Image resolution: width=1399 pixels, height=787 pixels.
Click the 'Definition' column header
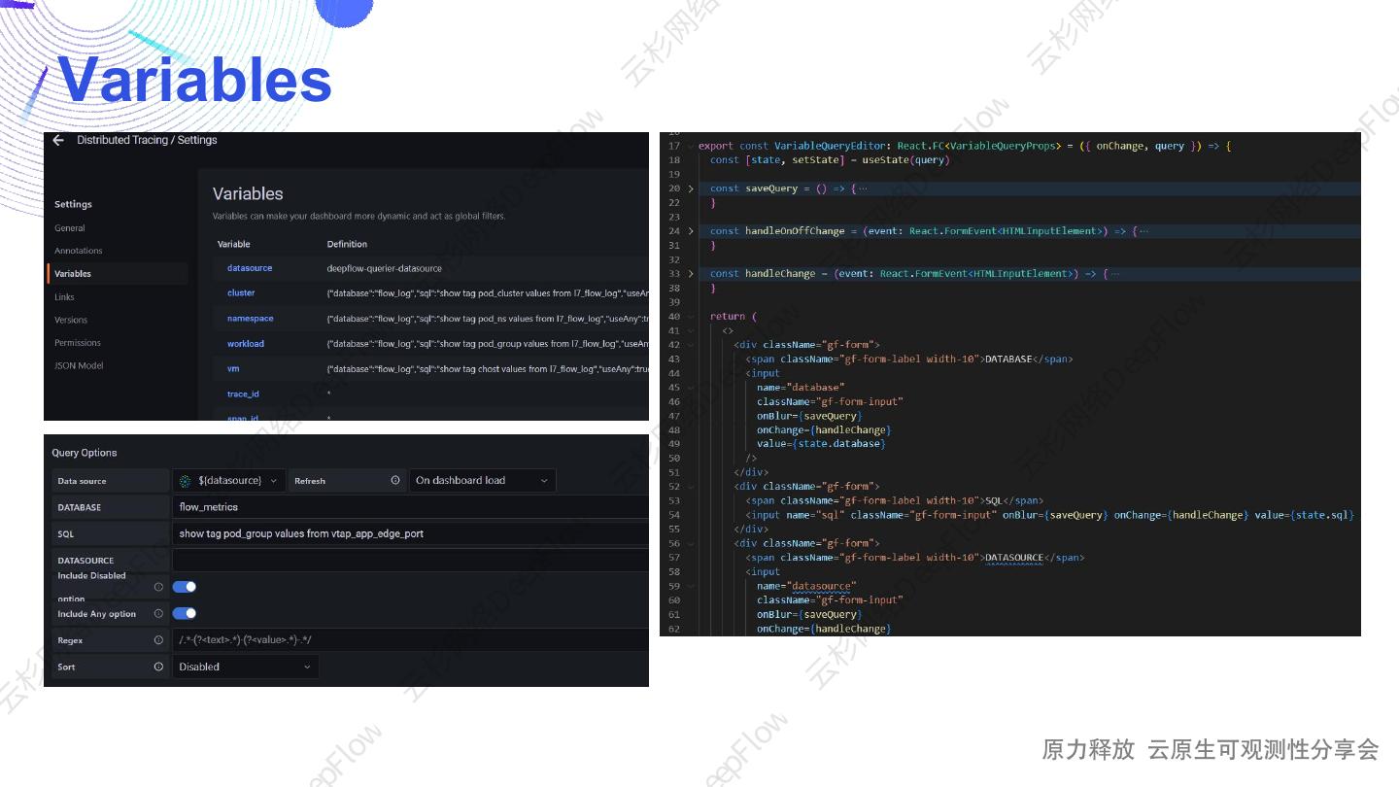tap(347, 244)
